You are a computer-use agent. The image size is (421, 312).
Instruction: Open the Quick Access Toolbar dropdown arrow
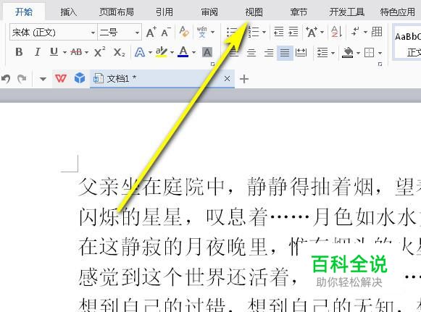point(43,79)
